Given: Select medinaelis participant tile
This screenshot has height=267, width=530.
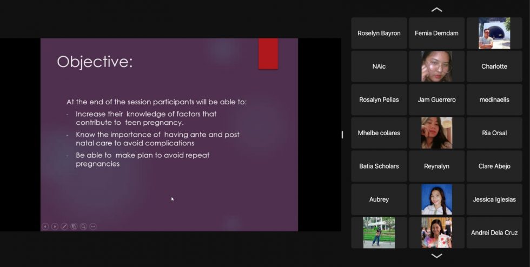Looking at the screenshot, I should pos(494,99).
